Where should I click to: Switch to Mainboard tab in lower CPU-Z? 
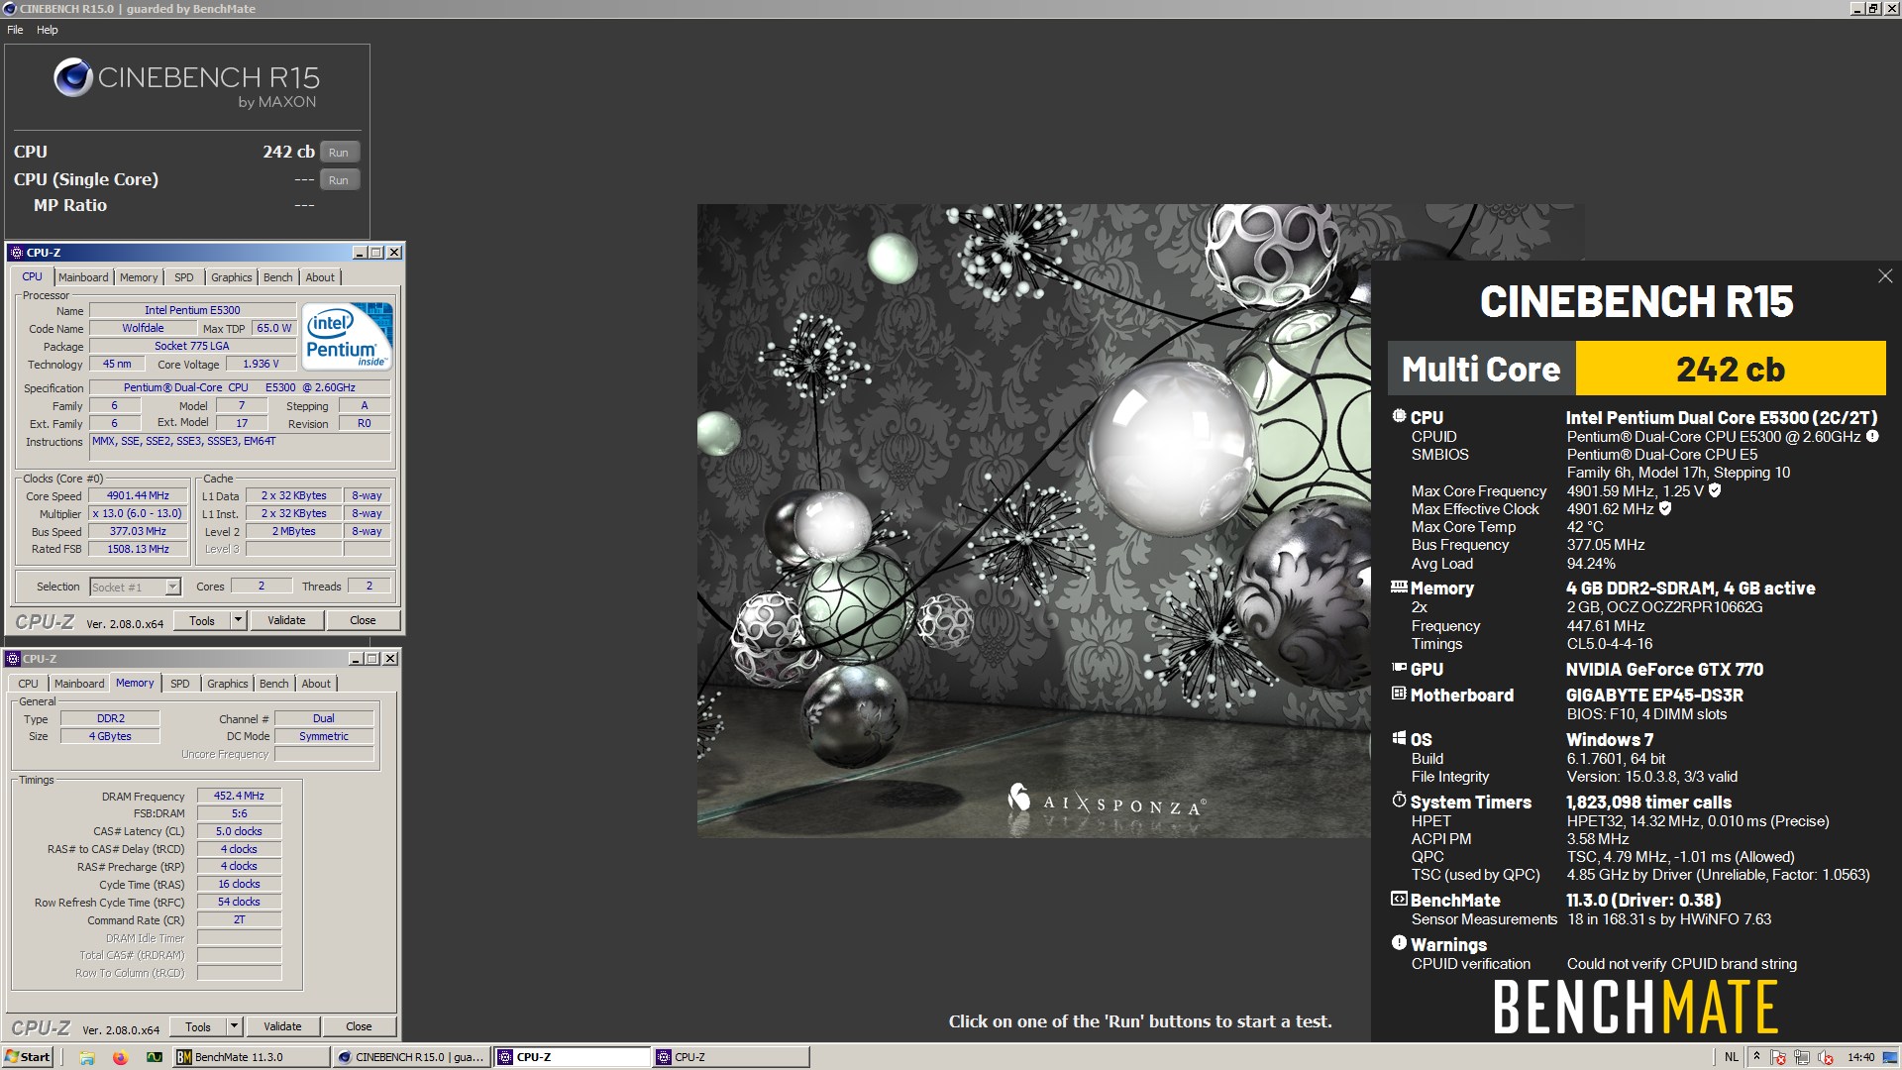tap(79, 684)
